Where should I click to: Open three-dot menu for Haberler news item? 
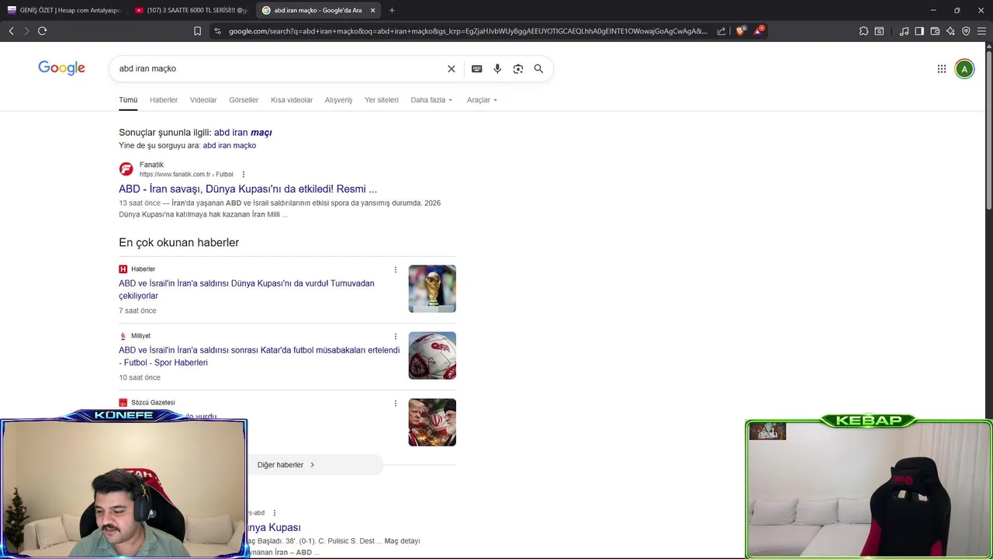coord(396,269)
